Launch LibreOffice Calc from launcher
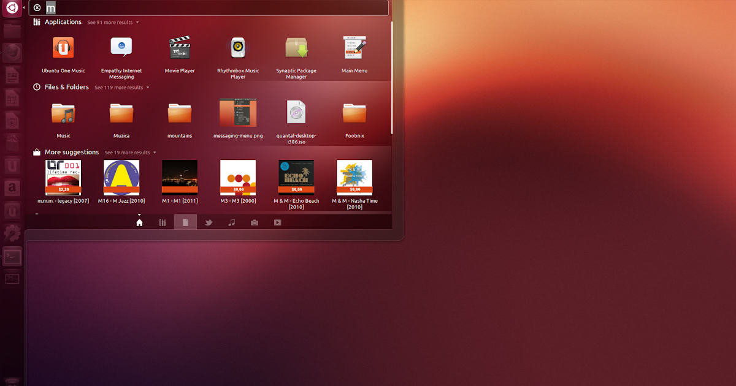This screenshot has height=386, width=736. 12,98
